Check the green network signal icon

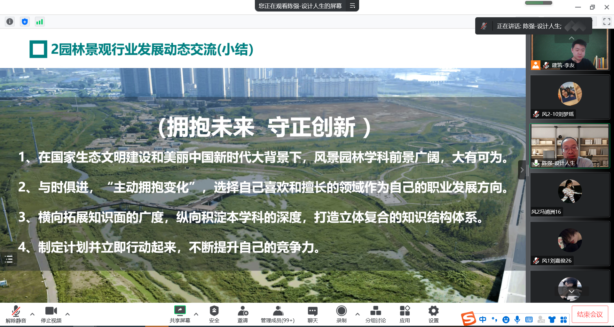tap(40, 22)
